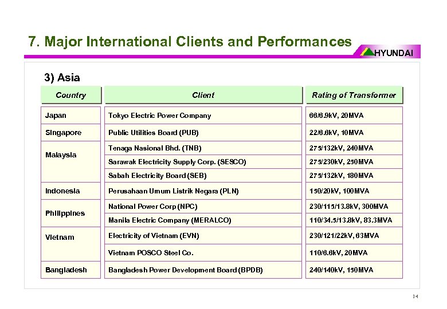Select the 'Malaysia' country cell
447x309 pixels.
coord(70,161)
